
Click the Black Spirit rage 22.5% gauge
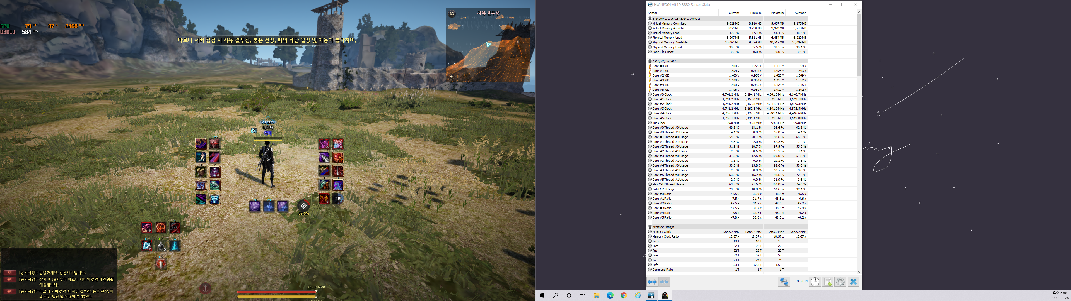[x=303, y=206]
